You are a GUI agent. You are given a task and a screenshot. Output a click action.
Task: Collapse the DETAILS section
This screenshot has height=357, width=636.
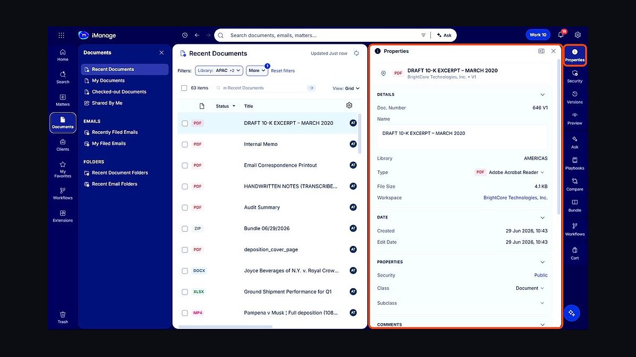[x=542, y=95]
